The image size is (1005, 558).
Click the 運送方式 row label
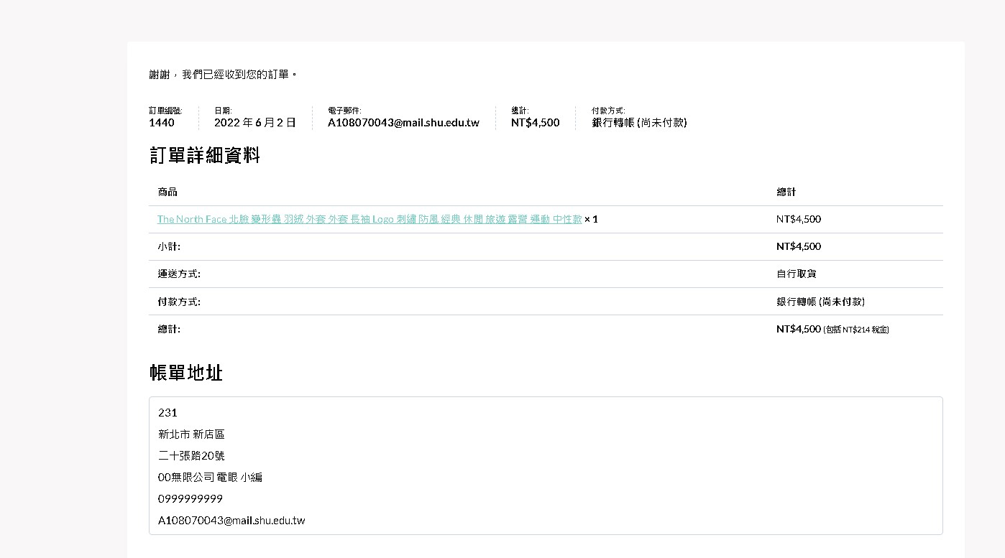[x=179, y=274]
